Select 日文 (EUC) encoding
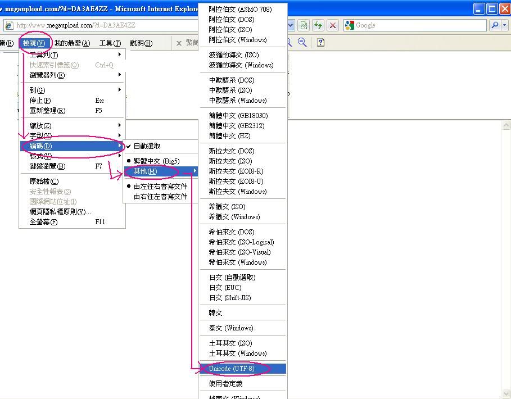Image resolution: width=511 pixels, height=399 pixels. (x=243, y=288)
